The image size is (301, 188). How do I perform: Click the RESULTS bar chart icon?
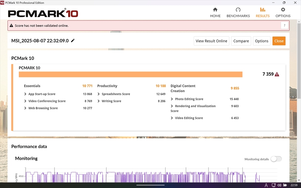[263, 10]
